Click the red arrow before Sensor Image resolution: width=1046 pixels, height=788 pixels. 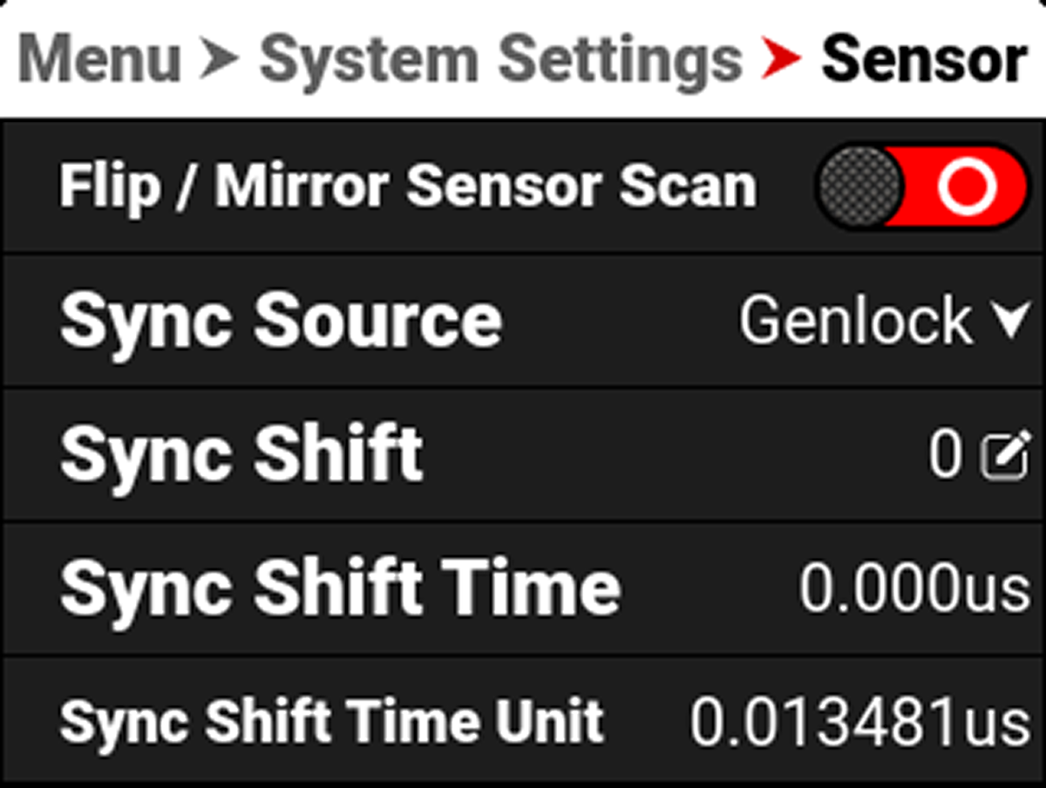coord(779,59)
